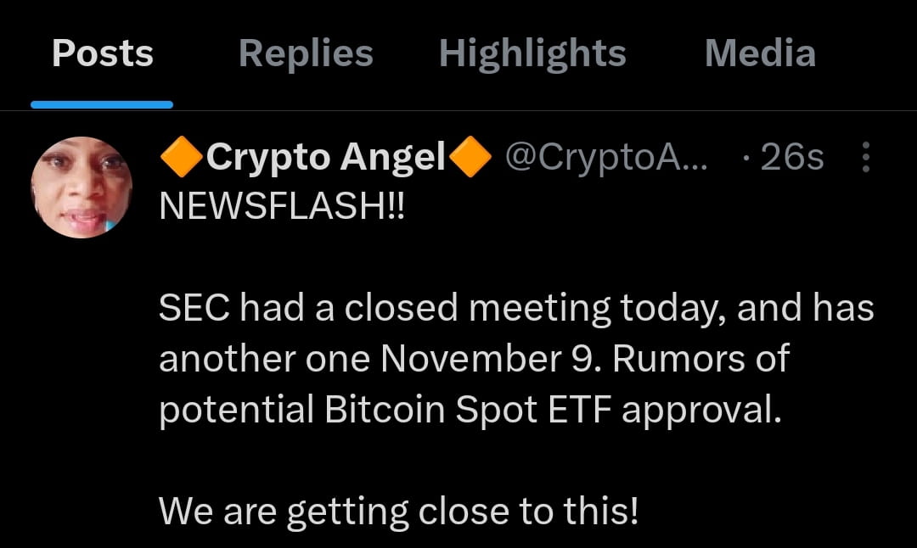The width and height of the screenshot is (917, 548).
Task: Select the profile picture thumbnail
Action: (x=82, y=186)
